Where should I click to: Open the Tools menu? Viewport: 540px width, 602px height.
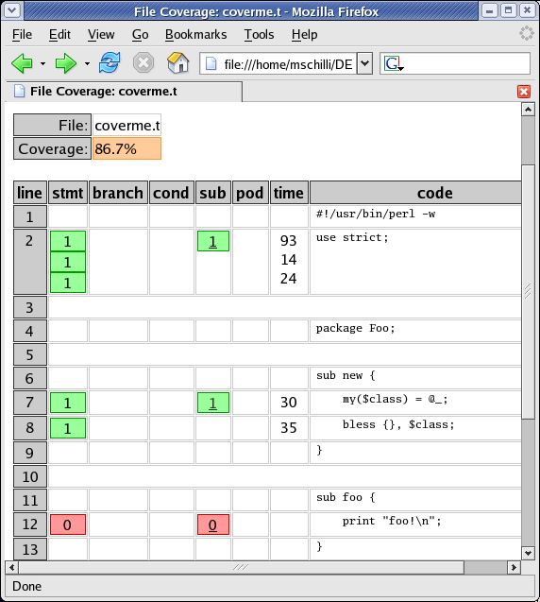point(260,35)
